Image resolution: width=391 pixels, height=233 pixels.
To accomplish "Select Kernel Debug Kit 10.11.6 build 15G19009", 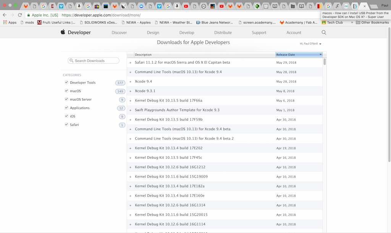I will pos(171,176).
